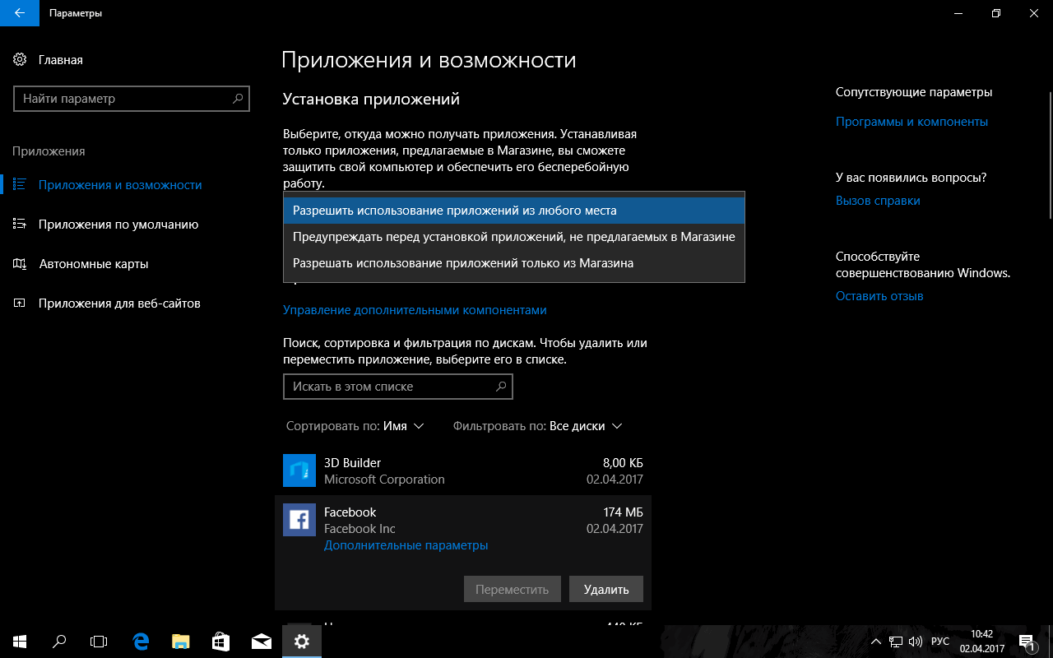
Task: Click the Переместить button for Facebook
Action: [512, 589]
